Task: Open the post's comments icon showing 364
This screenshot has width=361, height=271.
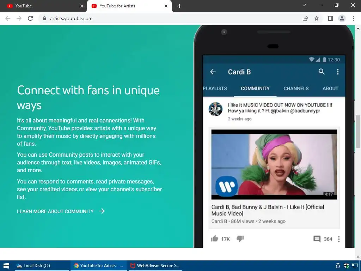Action: tap(317, 239)
